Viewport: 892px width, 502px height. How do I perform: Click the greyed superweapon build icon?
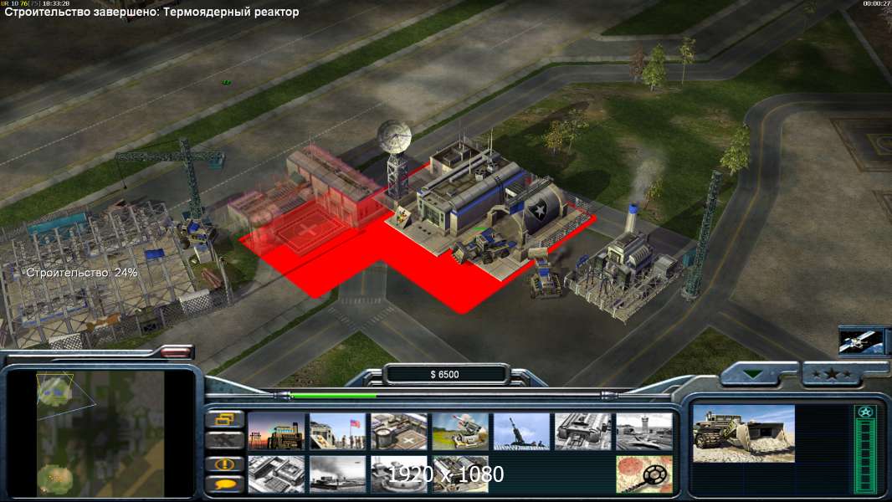[x=399, y=474]
